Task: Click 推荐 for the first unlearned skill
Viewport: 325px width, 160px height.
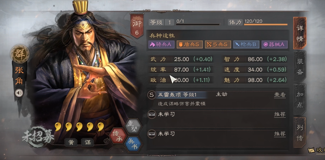Action: coord(280,114)
